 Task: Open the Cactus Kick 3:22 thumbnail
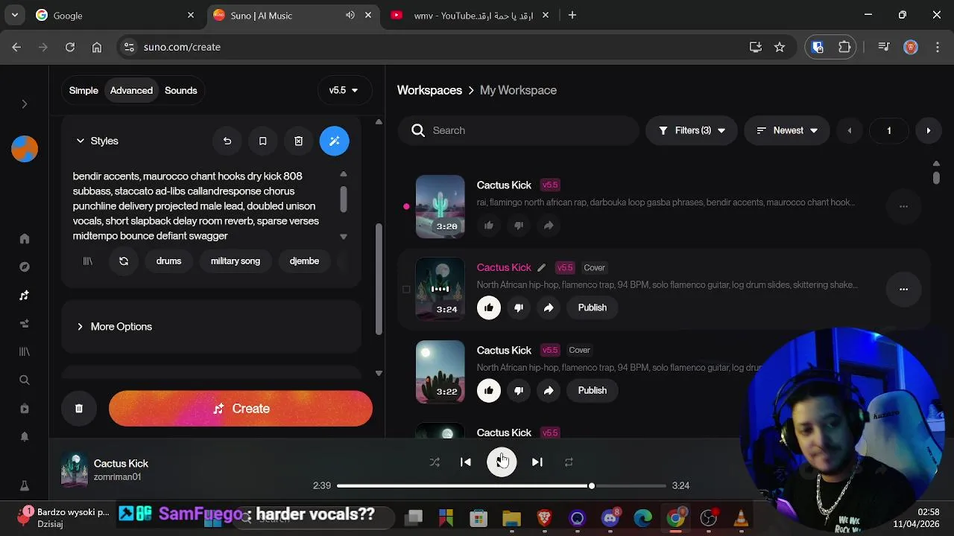440,371
